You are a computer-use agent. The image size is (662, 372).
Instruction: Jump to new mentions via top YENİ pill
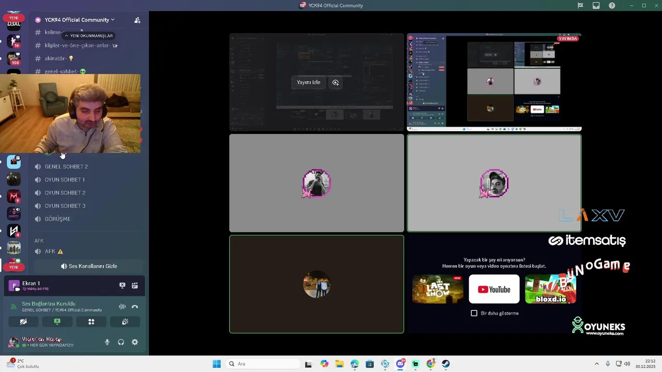click(14, 18)
